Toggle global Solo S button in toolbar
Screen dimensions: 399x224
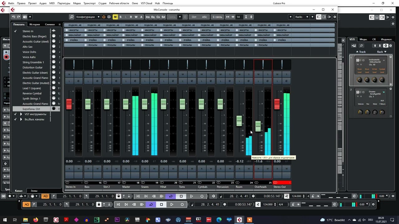point(120,17)
